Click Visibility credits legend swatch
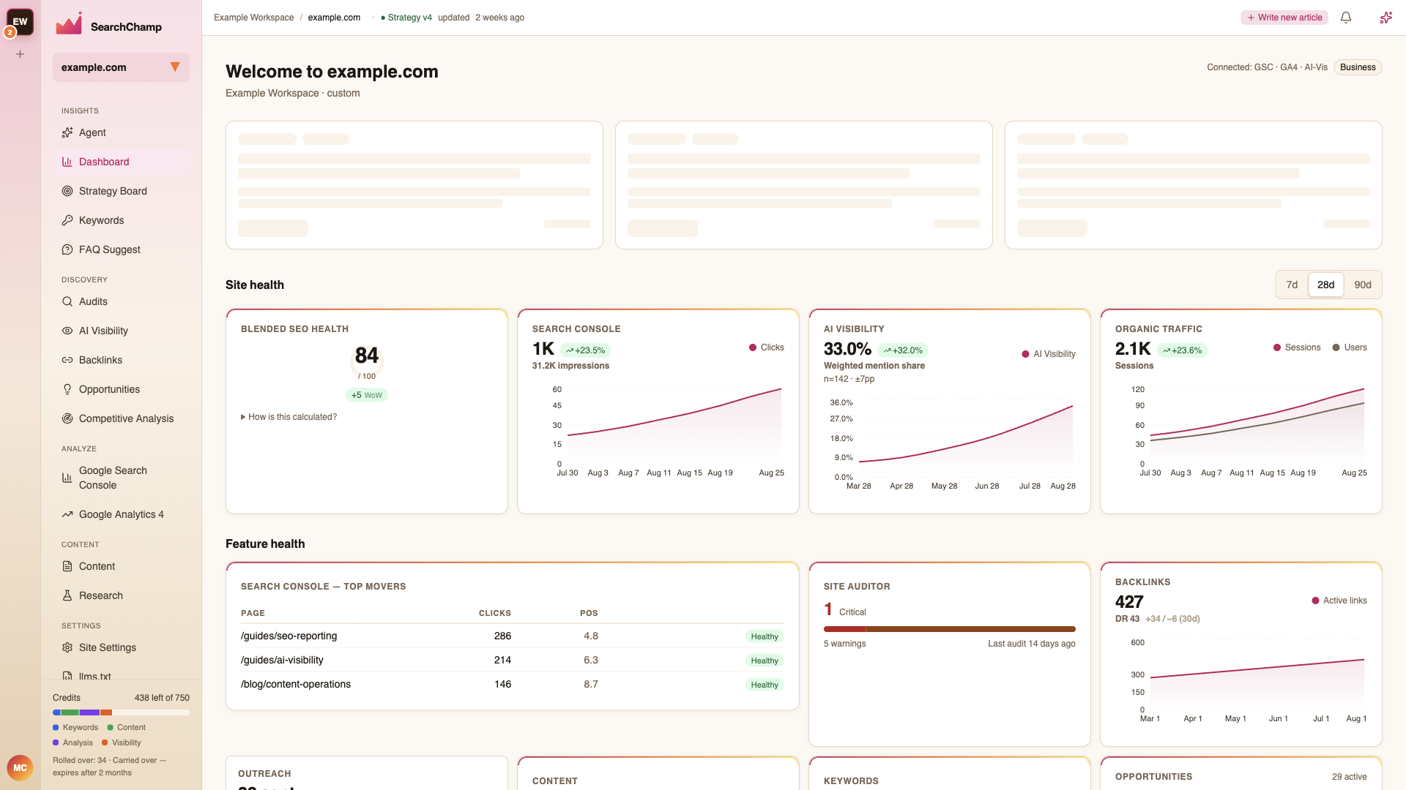Screen dimensions: 1406x790 tap(105, 742)
